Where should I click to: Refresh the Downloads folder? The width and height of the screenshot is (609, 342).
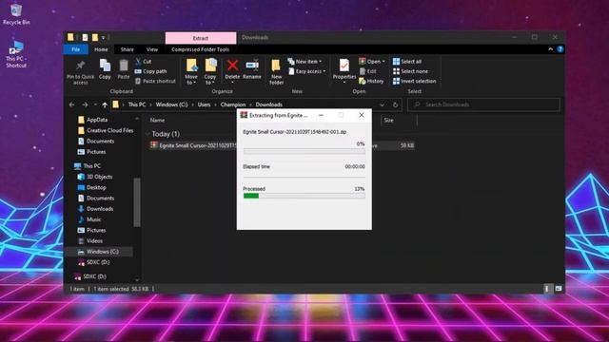(395, 104)
